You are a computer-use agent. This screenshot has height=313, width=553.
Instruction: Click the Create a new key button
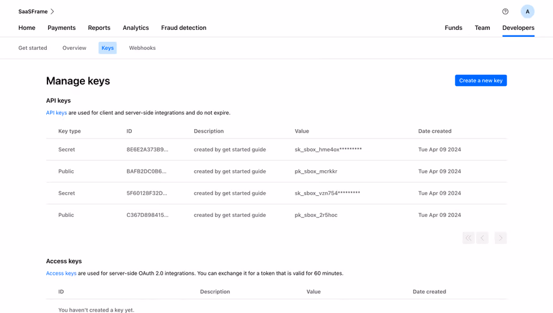tap(481, 80)
